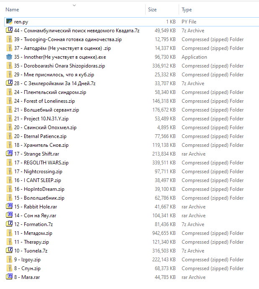This screenshot has height=289, width=259.
Task: Click the 7z icon of 44 - Сомнамбулический поиск
Action: [x=9, y=31]
